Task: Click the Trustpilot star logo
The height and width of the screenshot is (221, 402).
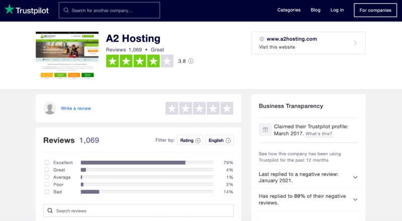Action: (10, 10)
